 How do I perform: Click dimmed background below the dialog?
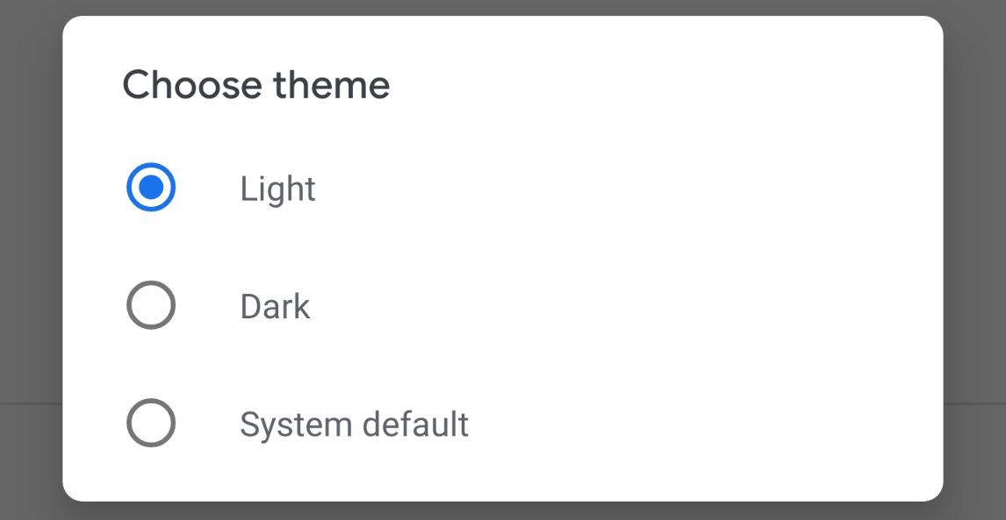[x=503, y=511]
